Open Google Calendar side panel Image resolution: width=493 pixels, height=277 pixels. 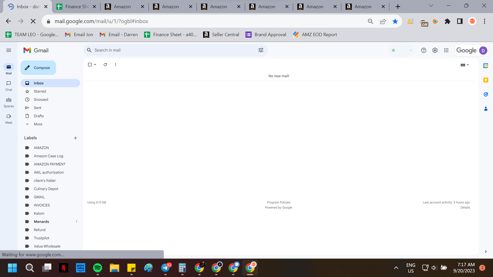(486, 66)
